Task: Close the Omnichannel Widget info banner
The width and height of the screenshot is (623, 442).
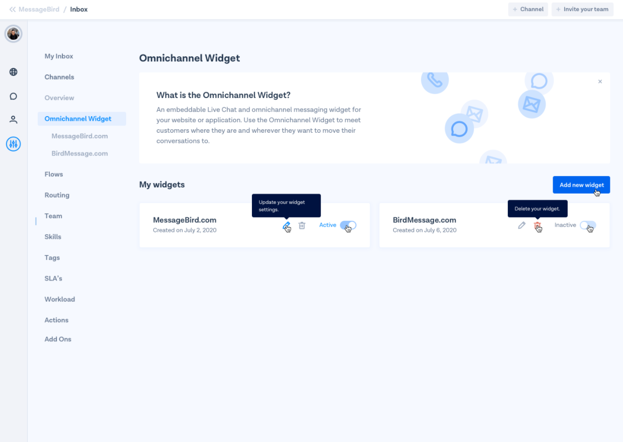Action: (600, 81)
